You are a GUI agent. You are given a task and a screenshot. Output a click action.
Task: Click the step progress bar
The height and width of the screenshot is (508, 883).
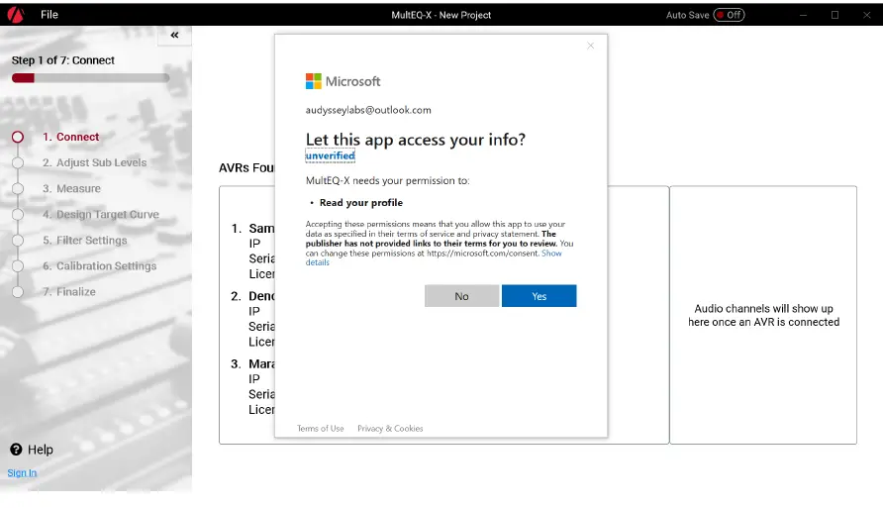(91, 77)
